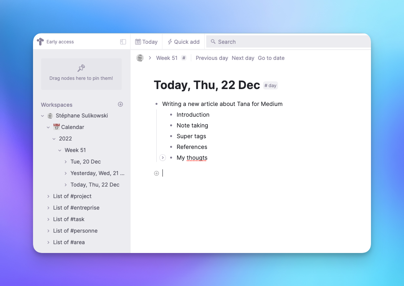Image resolution: width=404 pixels, height=286 pixels.
Task: Go to Previous day
Action: click(x=212, y=58)
